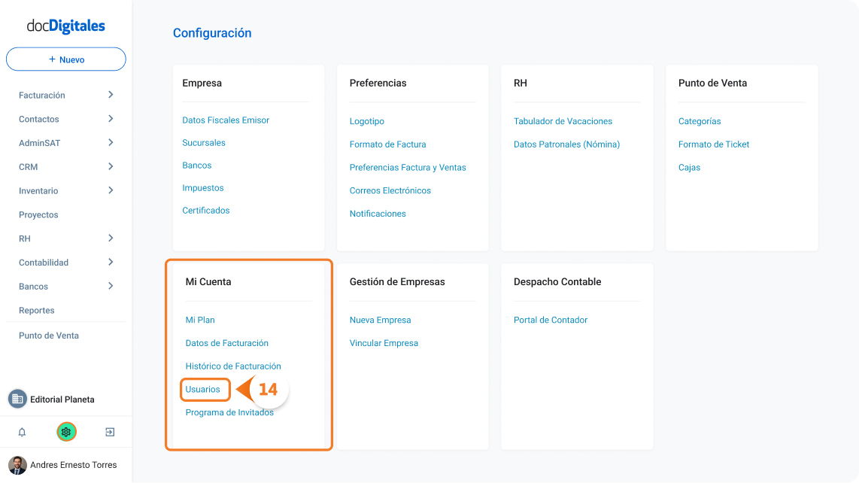The image size is (859, 483).
Task: Expand the Facturación menu chevron
Action: (x=111, y=95)
